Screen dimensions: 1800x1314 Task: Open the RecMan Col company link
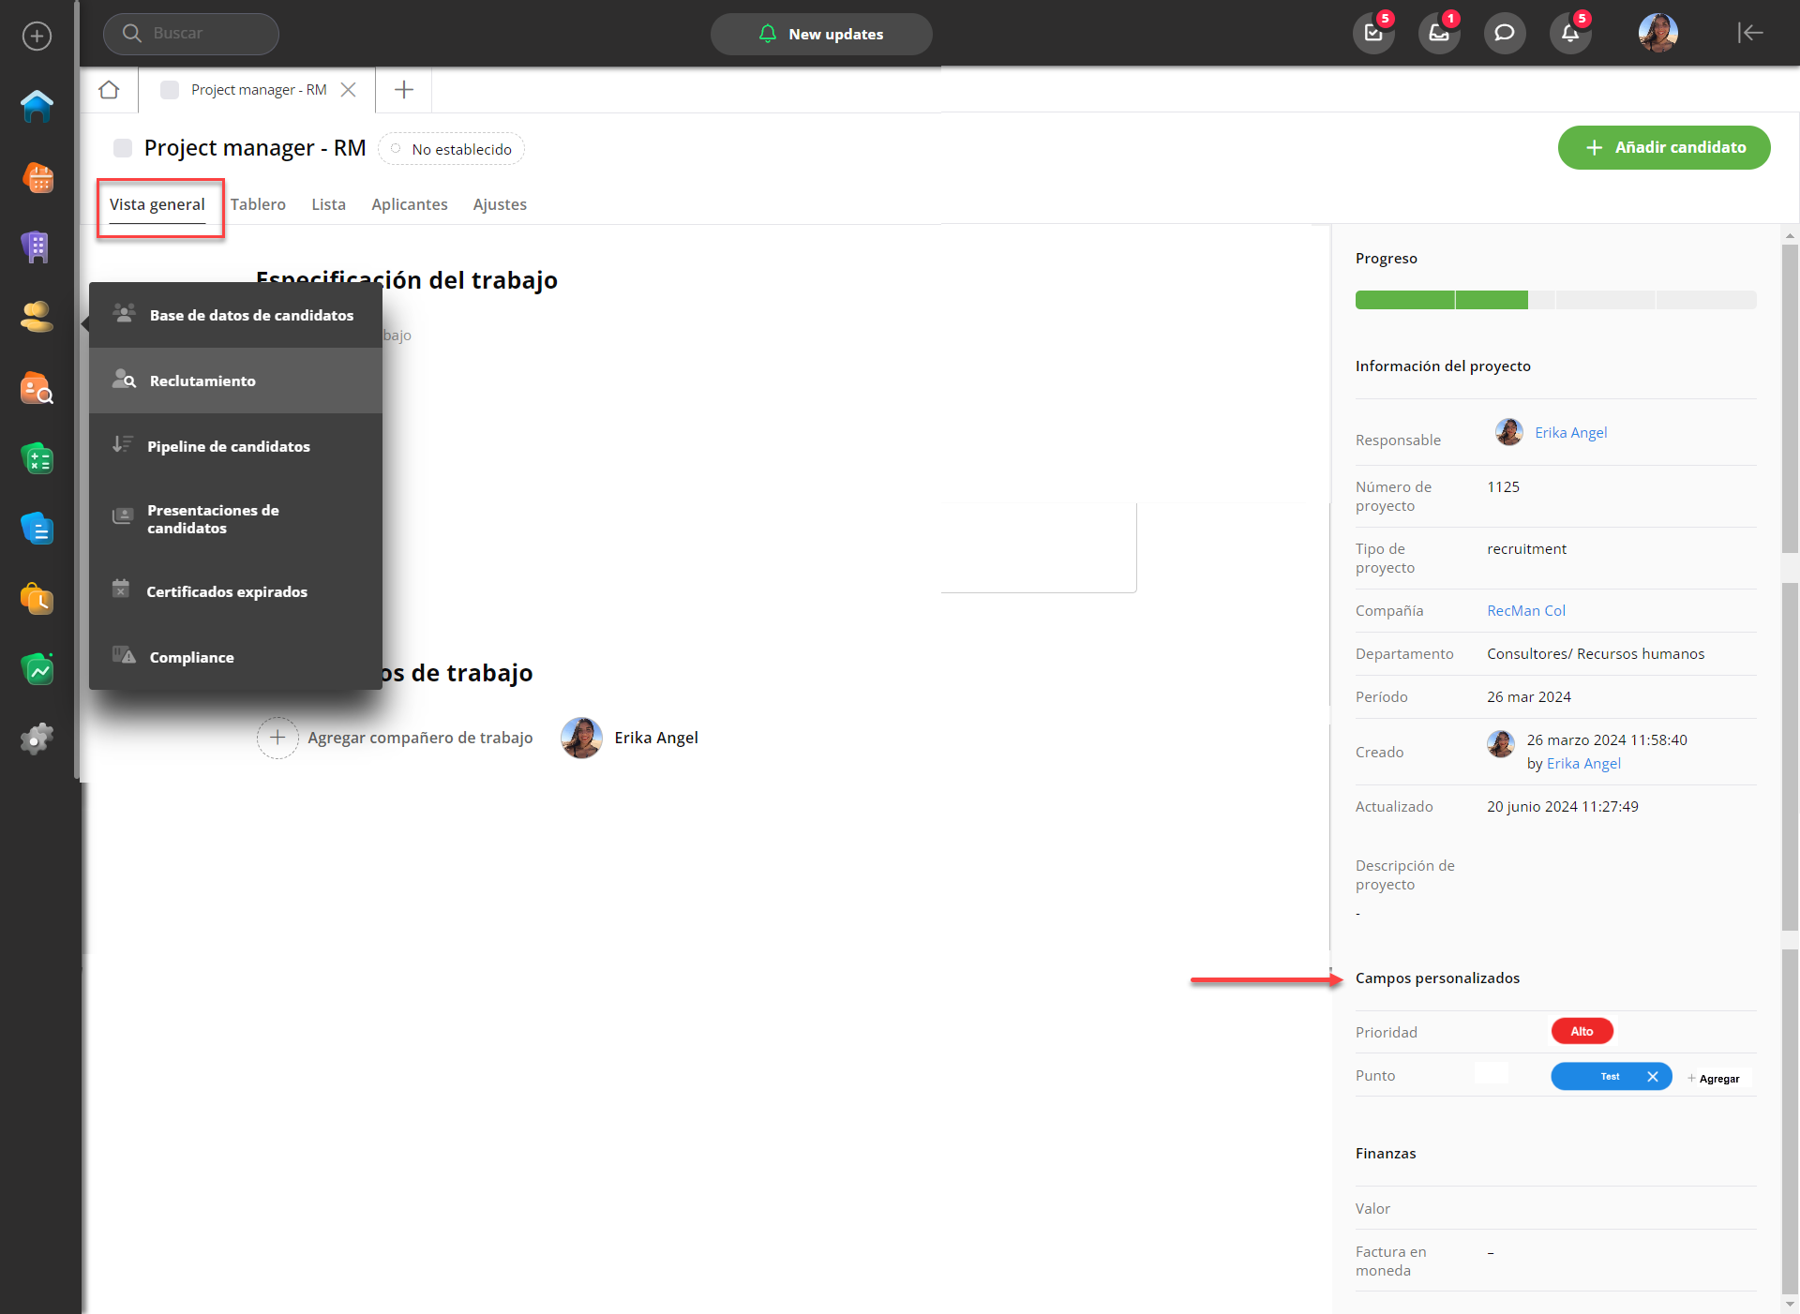(1525, 611)
